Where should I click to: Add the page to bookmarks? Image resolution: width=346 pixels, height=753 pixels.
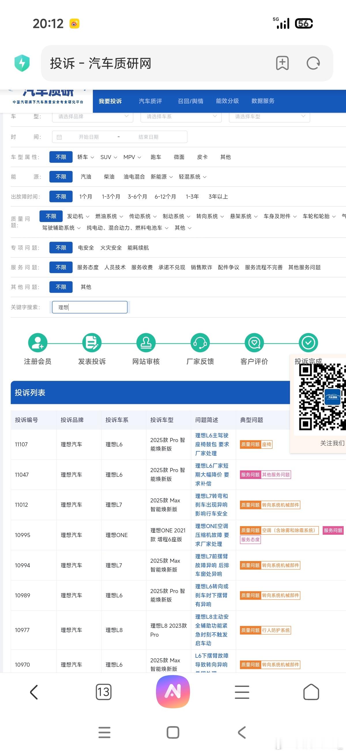click(282, 63)
